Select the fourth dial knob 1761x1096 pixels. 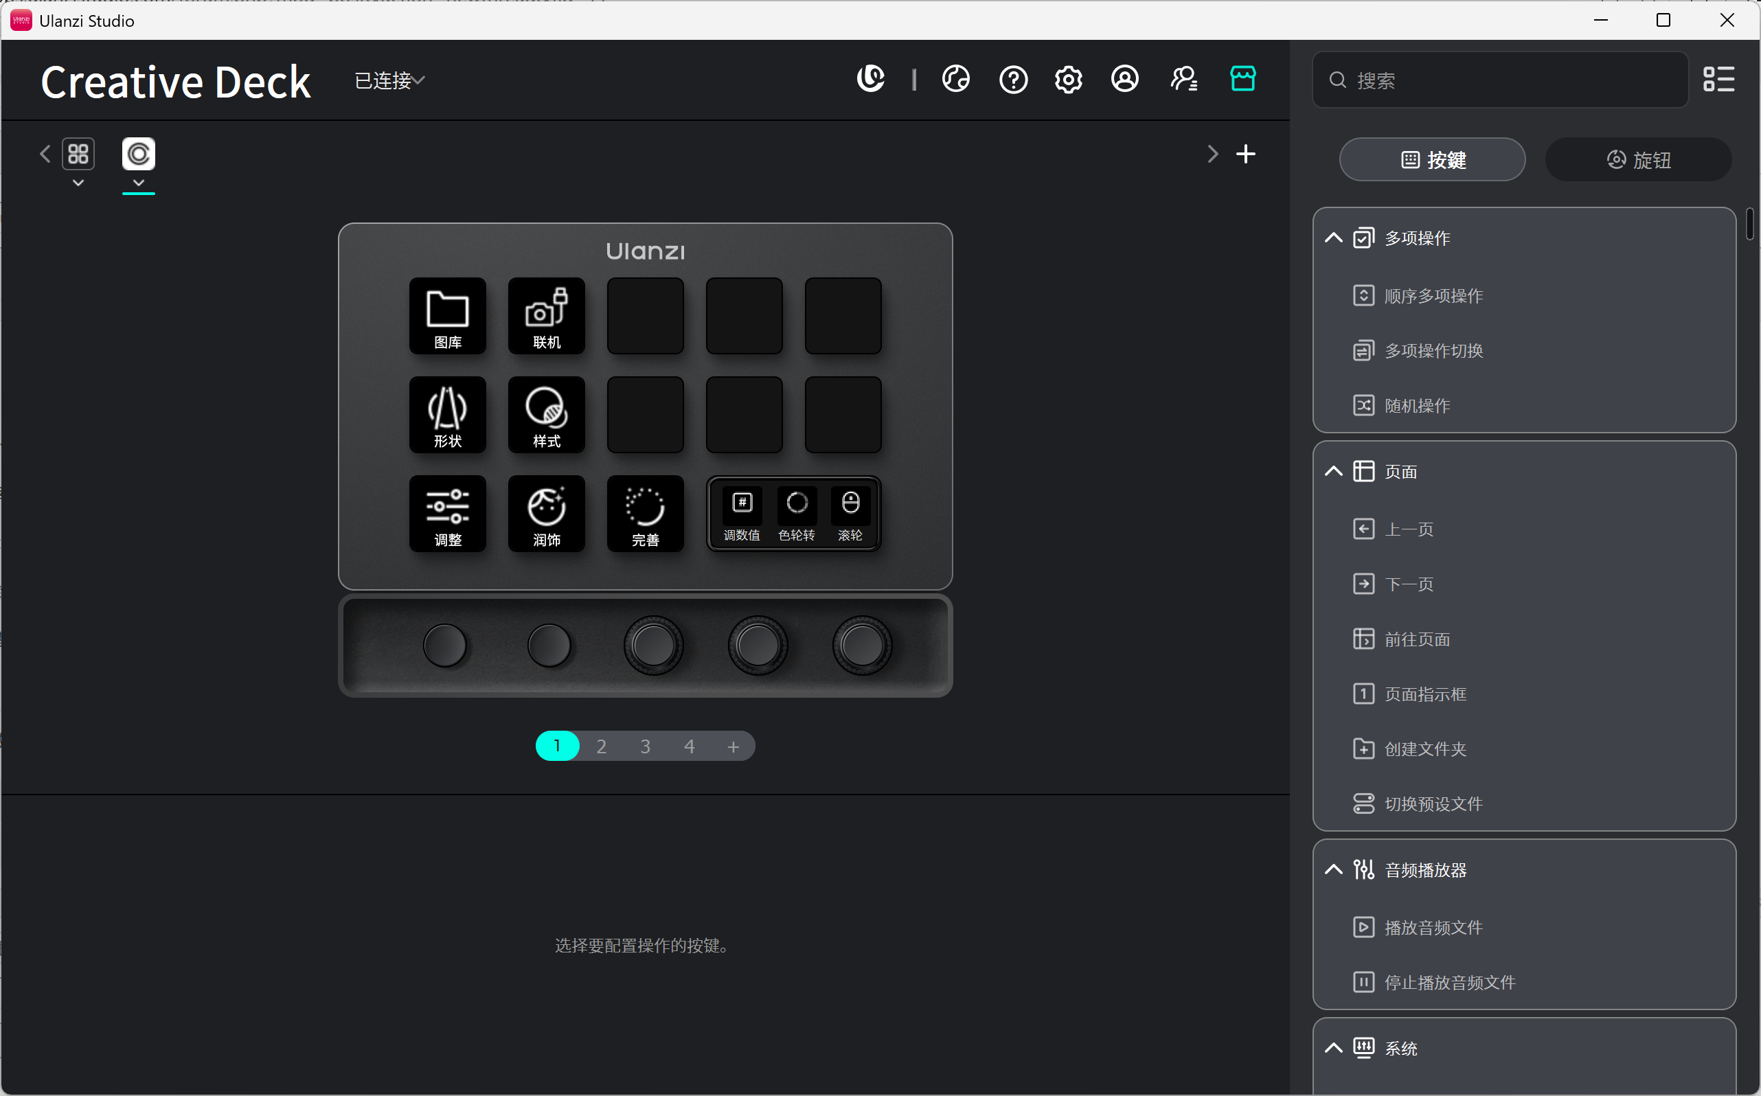pos(758,645)
